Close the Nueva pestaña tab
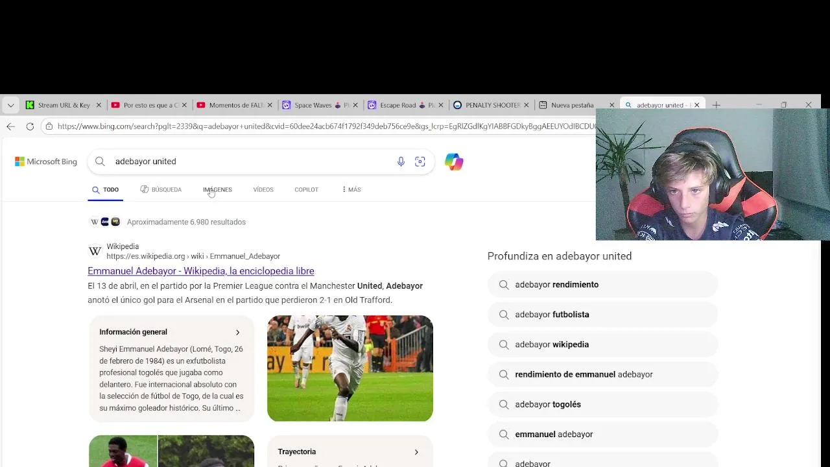The image size is (830, 467). [611, 105]
